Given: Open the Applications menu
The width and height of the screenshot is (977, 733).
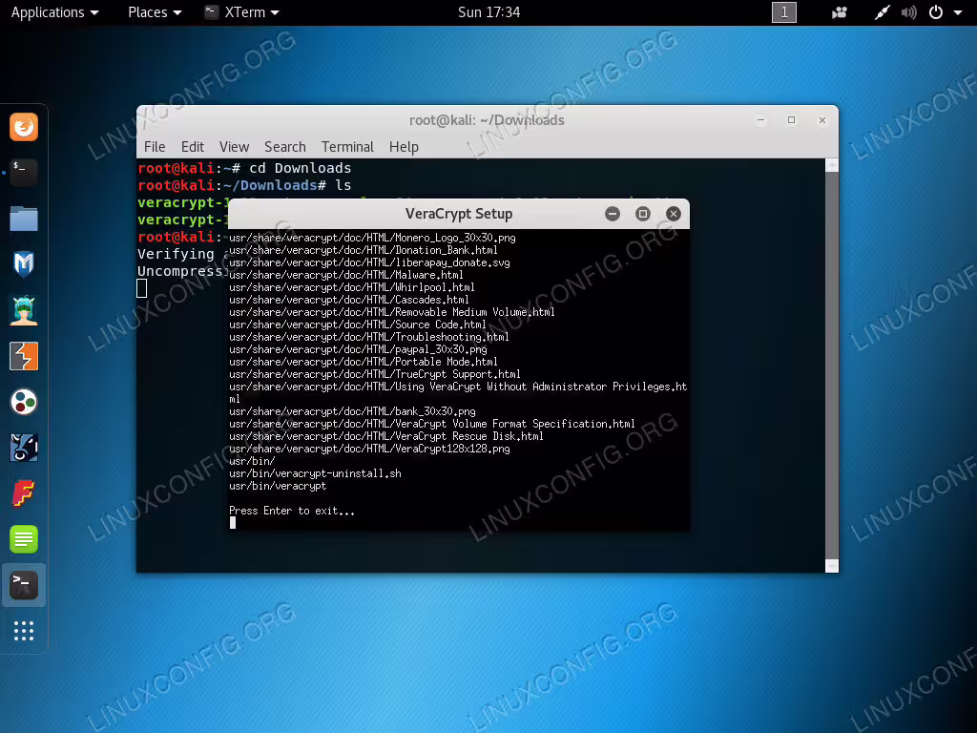Looking at the screenshot, I should tap(54, 12).
